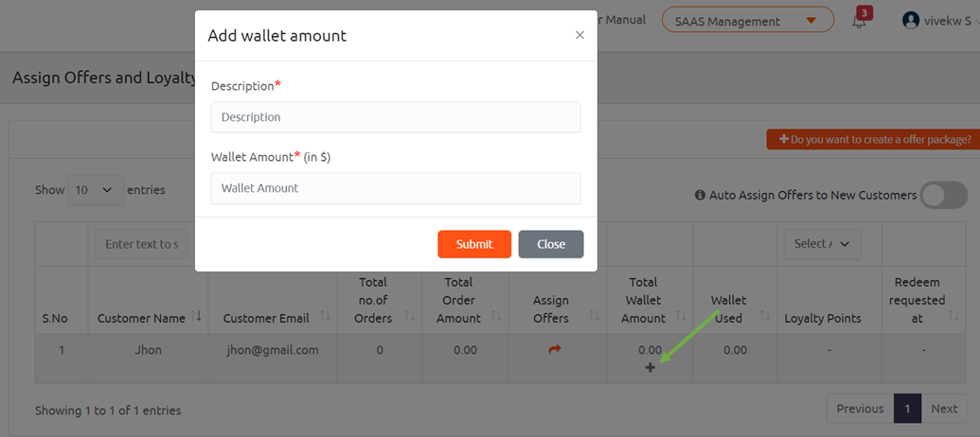Click Do you want to create a offer package

tap(873, 139)
